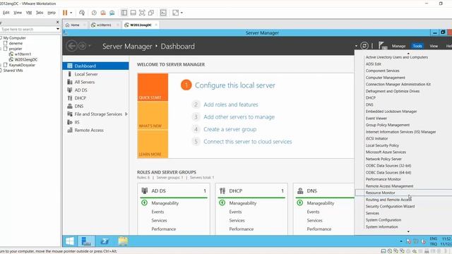Screen dimensions: 452x254
Task: Click Configure this local server
Action: (x=235, y=85)
